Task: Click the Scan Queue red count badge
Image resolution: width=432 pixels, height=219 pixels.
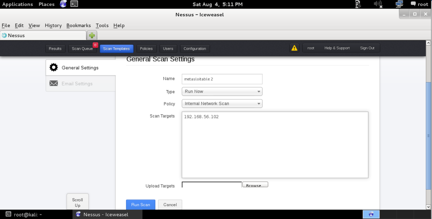Action: click(95, 45)
